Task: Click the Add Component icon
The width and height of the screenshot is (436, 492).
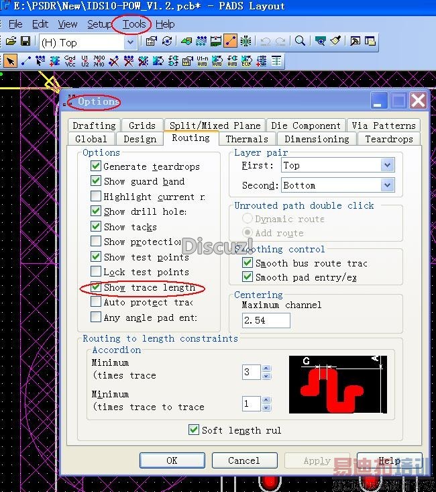Action: (55, 61)
